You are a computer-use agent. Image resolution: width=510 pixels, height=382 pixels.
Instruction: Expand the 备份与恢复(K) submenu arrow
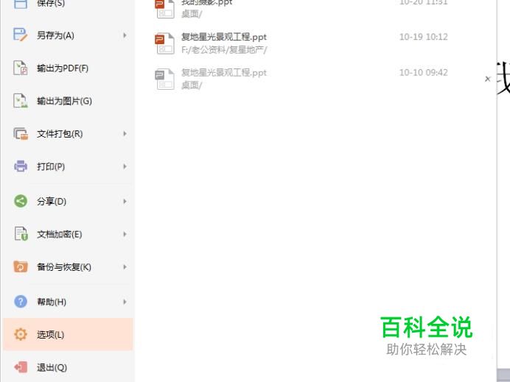click(x=125, y=266)
